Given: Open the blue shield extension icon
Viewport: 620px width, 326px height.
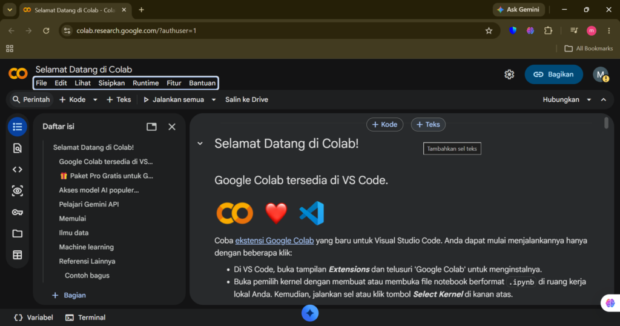Looking at the screenshot, I should pos(513,30).
